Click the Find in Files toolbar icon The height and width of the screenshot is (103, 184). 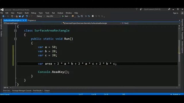tap(73, 16)
